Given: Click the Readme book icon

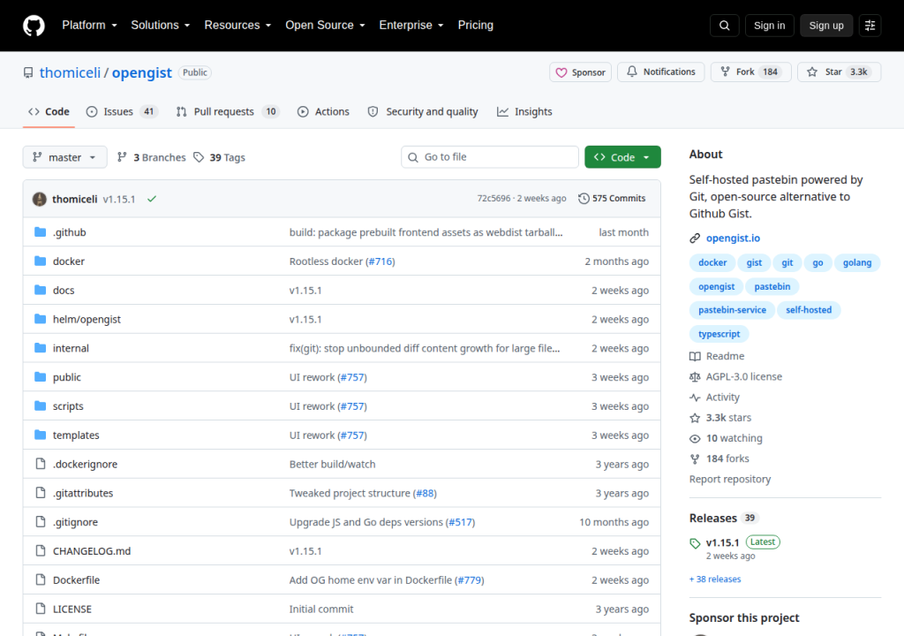Looking at the screenshot, I should [x=695, y=357].
